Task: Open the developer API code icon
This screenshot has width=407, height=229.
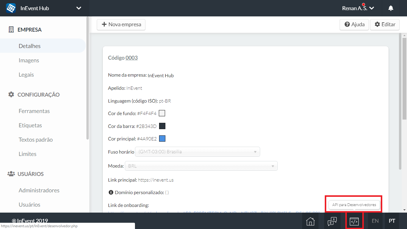Action: [x=354, y=221]
